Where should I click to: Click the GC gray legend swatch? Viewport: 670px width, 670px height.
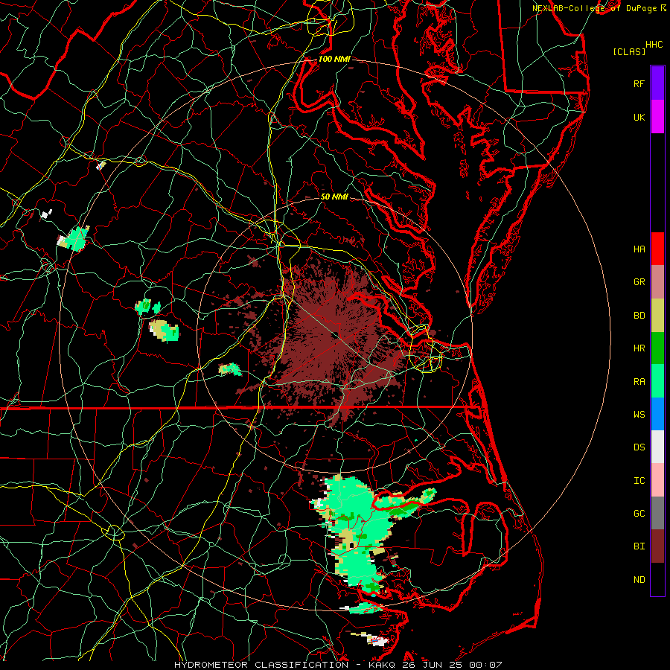point(657,513)
